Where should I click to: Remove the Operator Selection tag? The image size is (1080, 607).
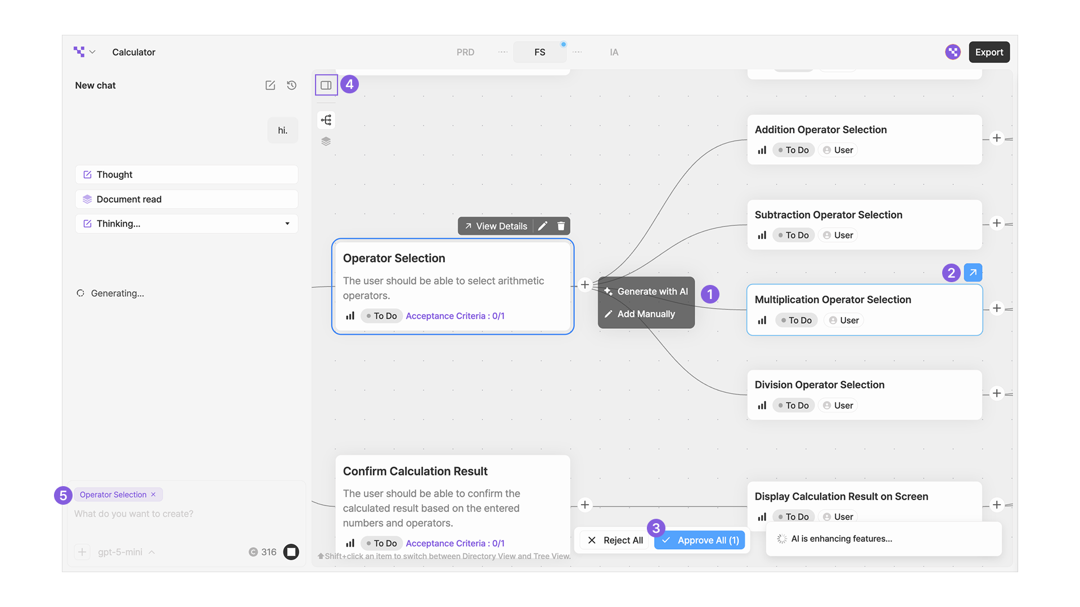[153, 495]
